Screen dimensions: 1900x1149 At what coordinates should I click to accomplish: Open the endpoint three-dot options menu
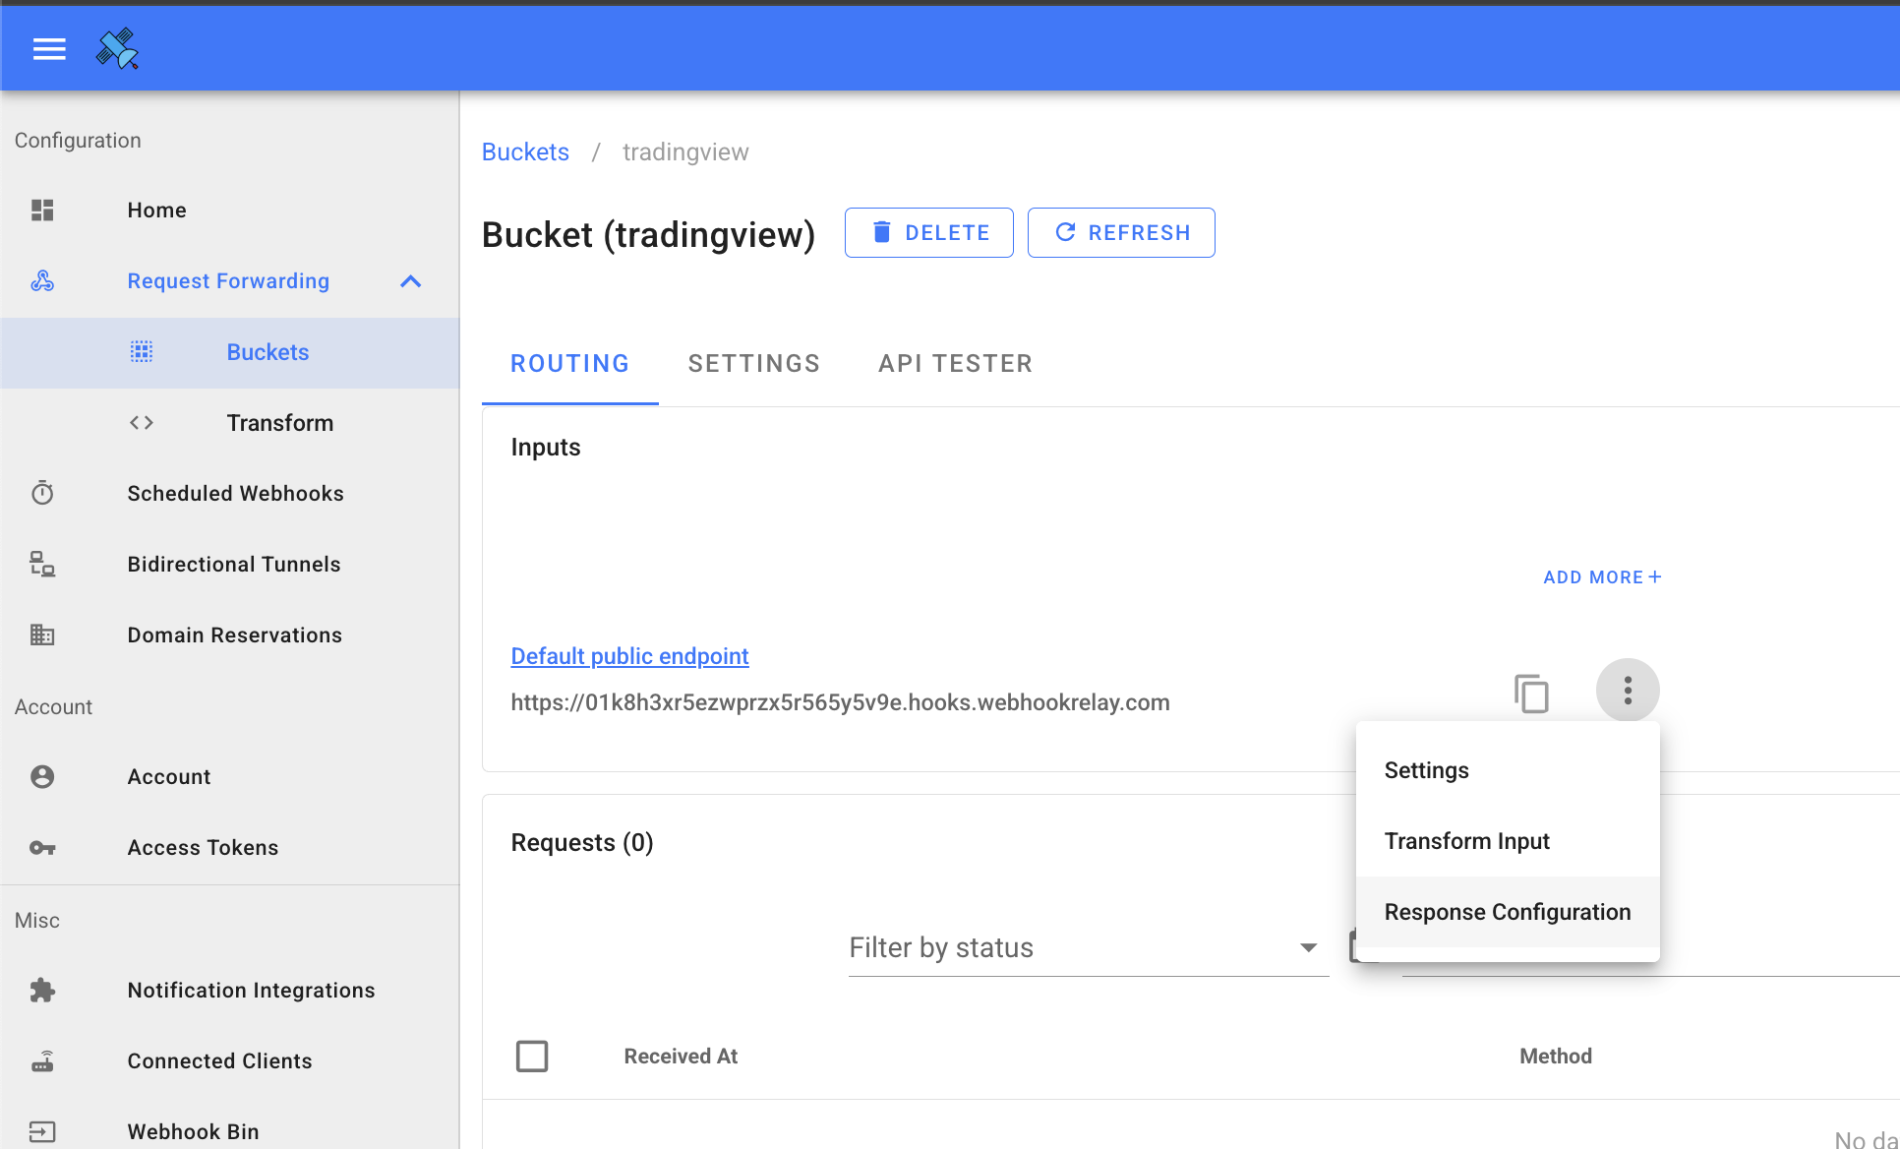click(x=1628, y=690)
